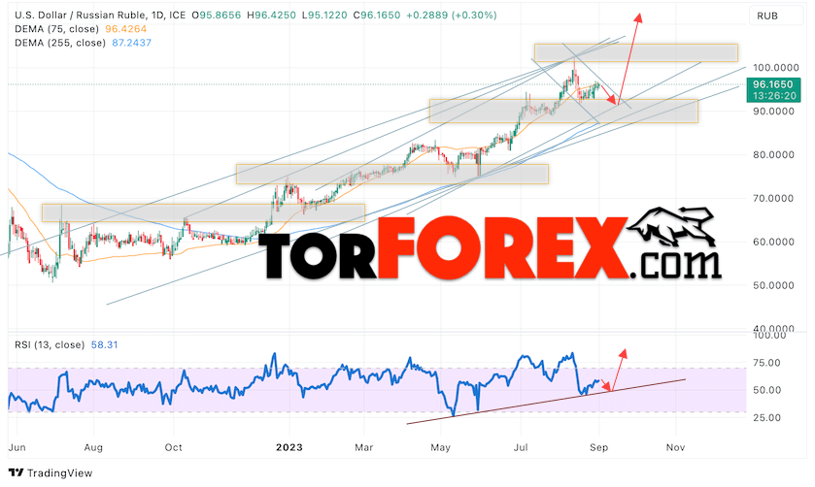This screenshot has width=815, height=487.
Task: Click the 50.0000 price axis label
Action: pos(773,285)
